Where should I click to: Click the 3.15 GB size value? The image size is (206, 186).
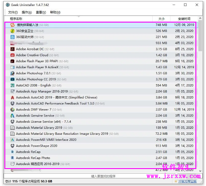[161, 49]
